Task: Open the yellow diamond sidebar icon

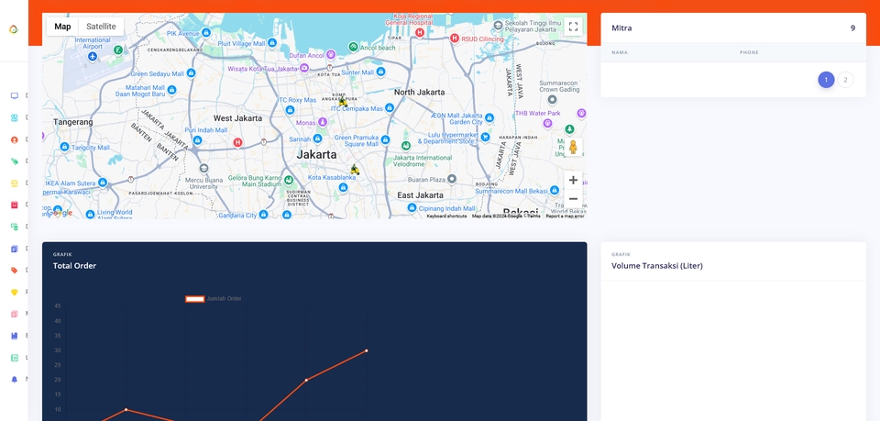Action: pos(15,292)
